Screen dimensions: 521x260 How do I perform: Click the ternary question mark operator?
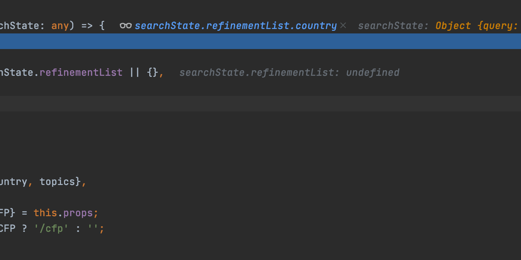(25, 228)
